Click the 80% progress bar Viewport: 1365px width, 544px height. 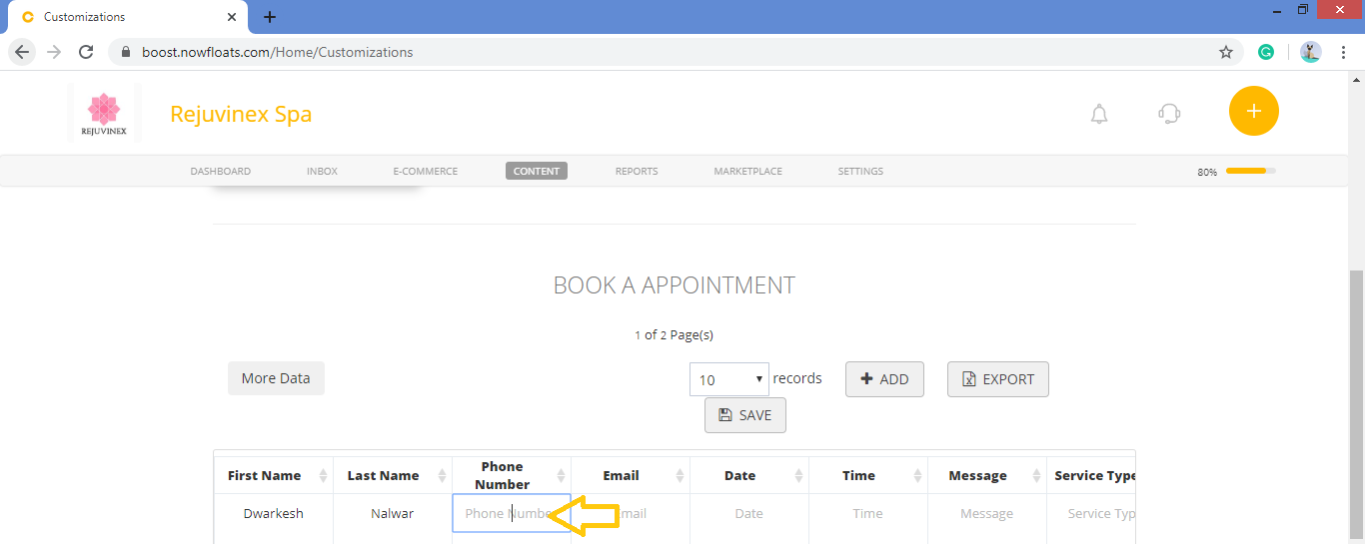[x=1251, y=171]
